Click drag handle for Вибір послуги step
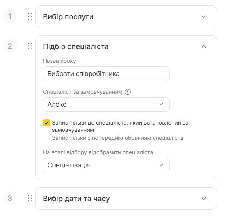 [30, 16]
